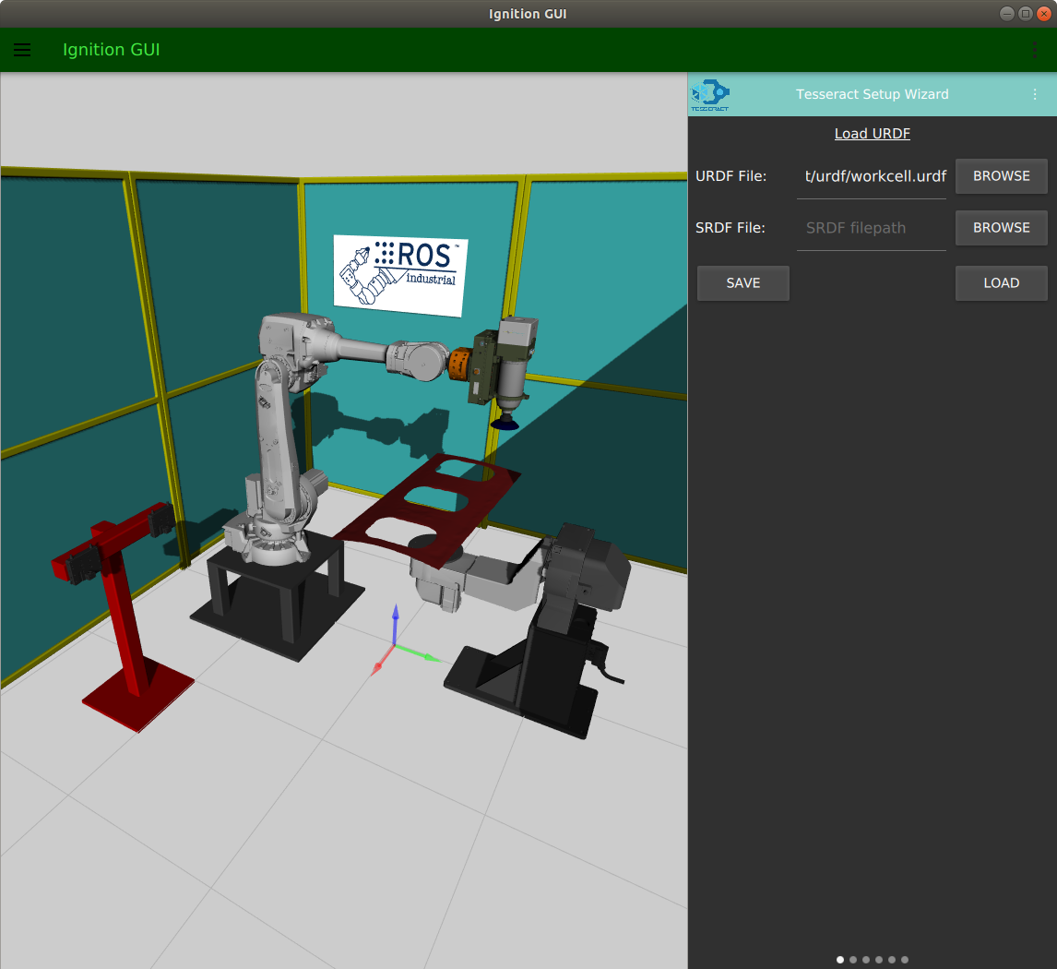The width and height of the screenshot is (1057, 969).
Task: Click the ROS Industrial logo sign
Action: [400, 271]
